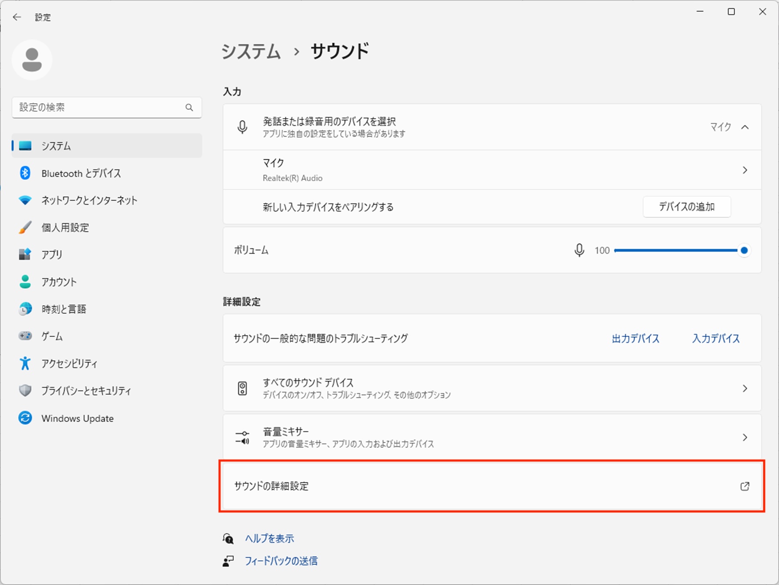This screenshot has width=779, height=585.
Task: Click the 設定の検索 search field
Action: tap(100, 108)
